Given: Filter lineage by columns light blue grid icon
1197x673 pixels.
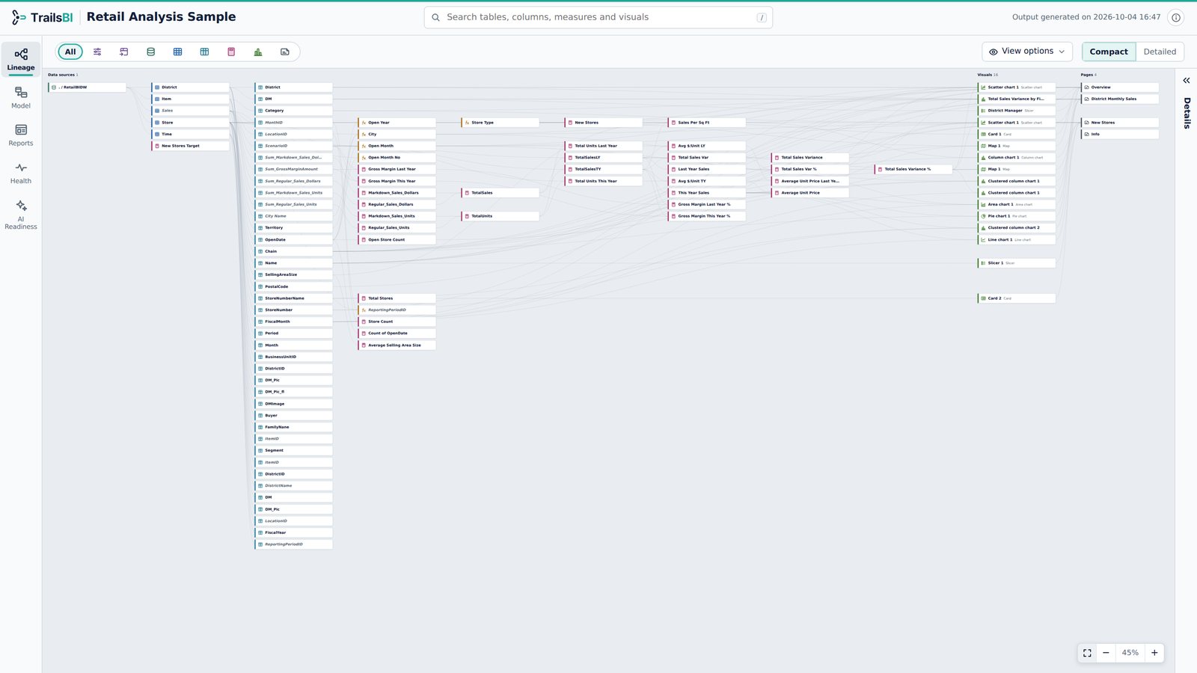Looking at the screenshot, I should [x=204, y=52].
